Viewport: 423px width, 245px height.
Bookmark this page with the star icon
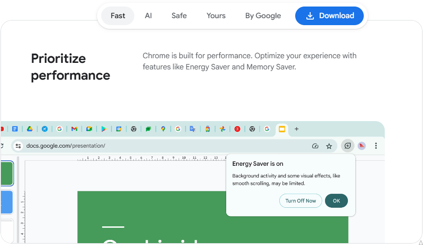click(x=329, y=146)
